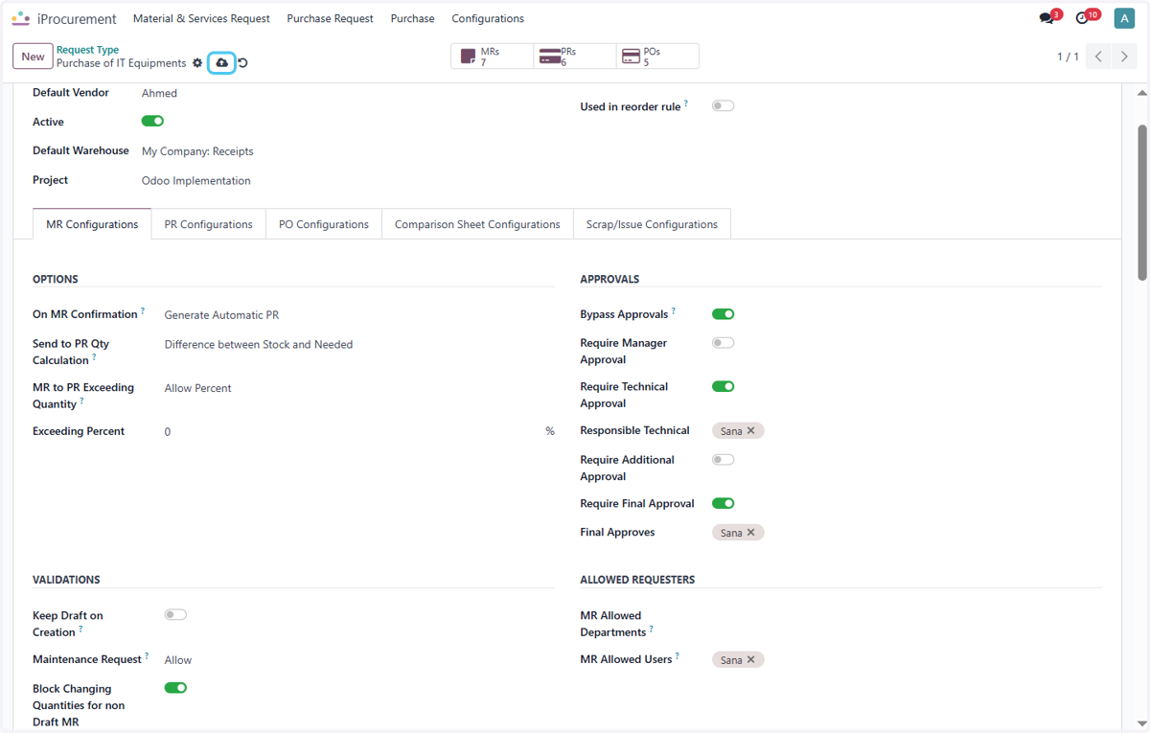Show help tooltip for Keep Draft on Creation
The width and height of the screenshot is (1150, 733).
pos(80,630)
